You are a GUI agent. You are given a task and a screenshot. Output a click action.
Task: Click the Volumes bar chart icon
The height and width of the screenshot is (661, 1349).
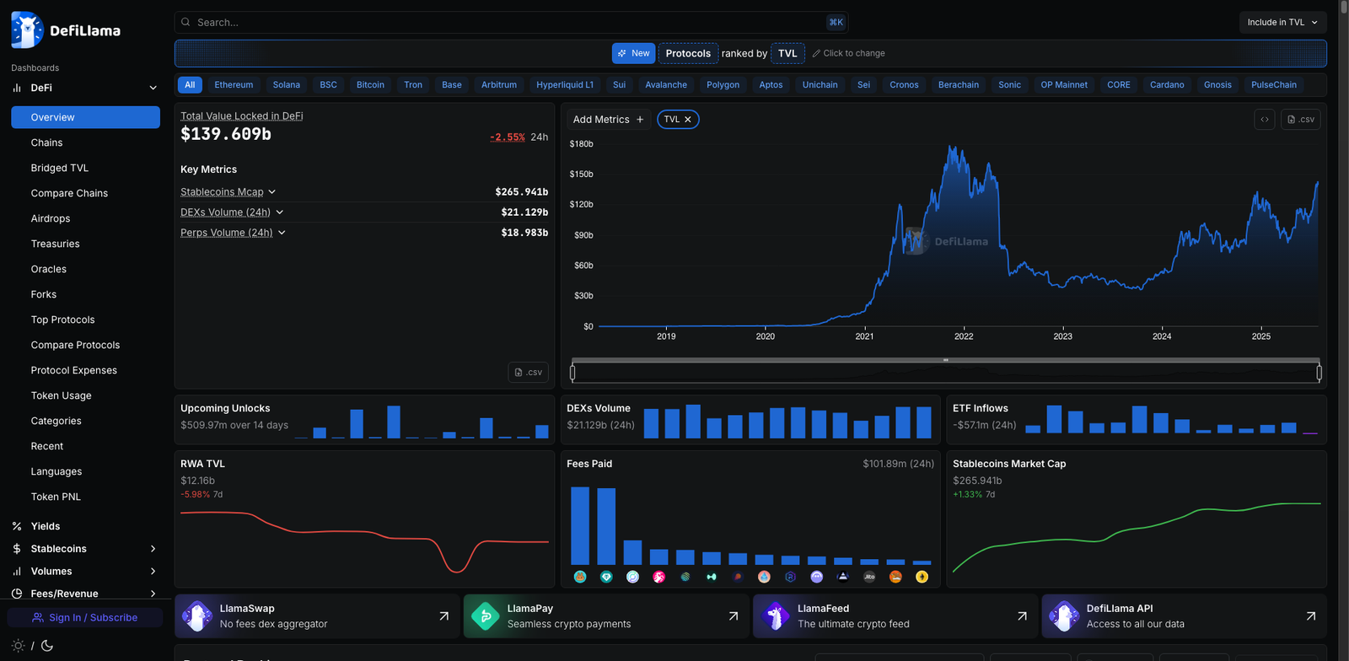tap(17, 571)
